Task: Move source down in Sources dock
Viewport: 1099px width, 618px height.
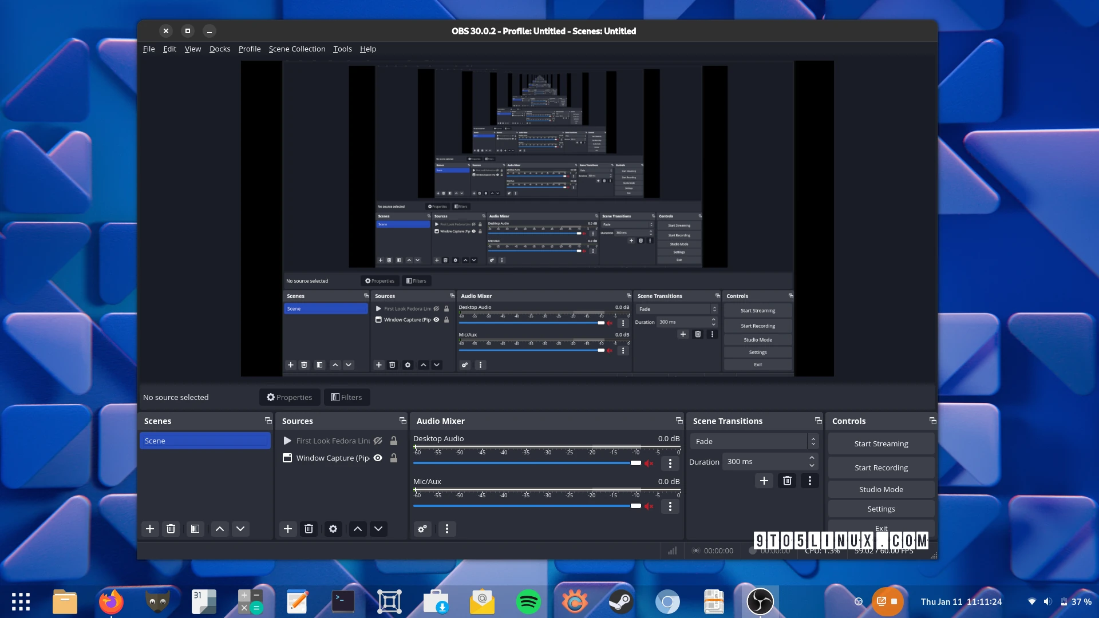Action: point(378,529)
